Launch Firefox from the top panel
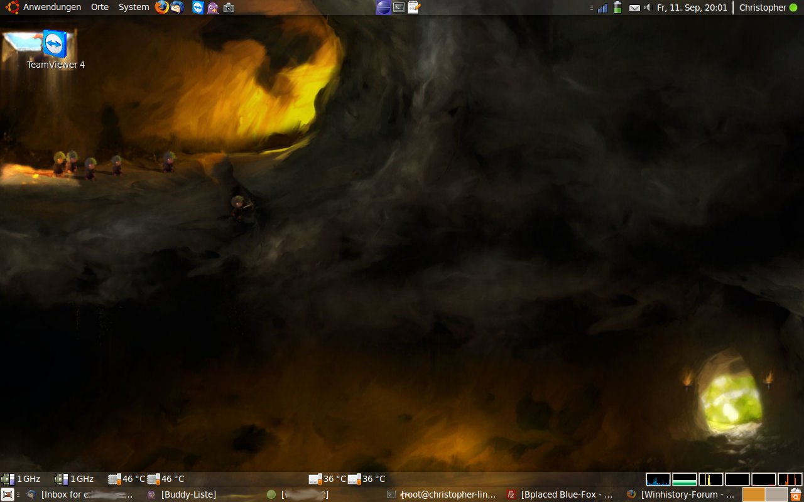The width and height of the screenshot is (804, 502). point(161,8)
